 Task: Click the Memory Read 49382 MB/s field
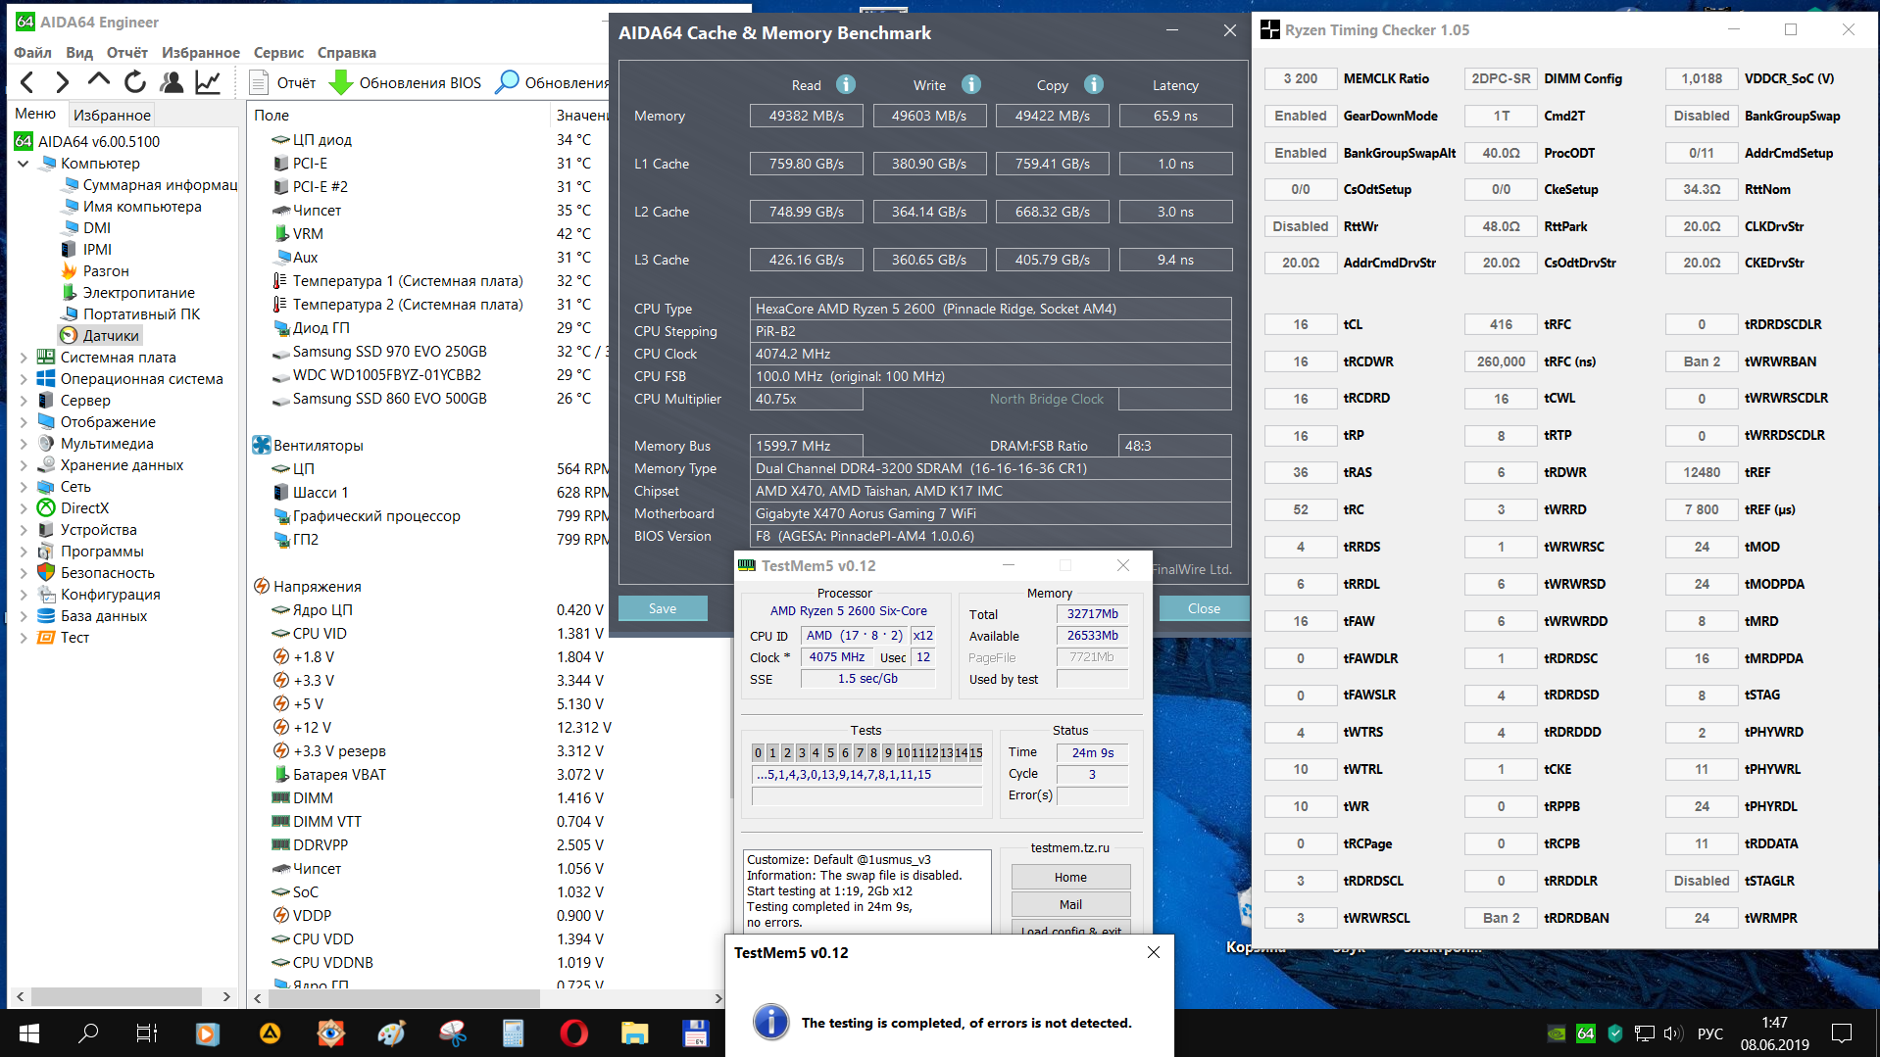coord(806,116)
